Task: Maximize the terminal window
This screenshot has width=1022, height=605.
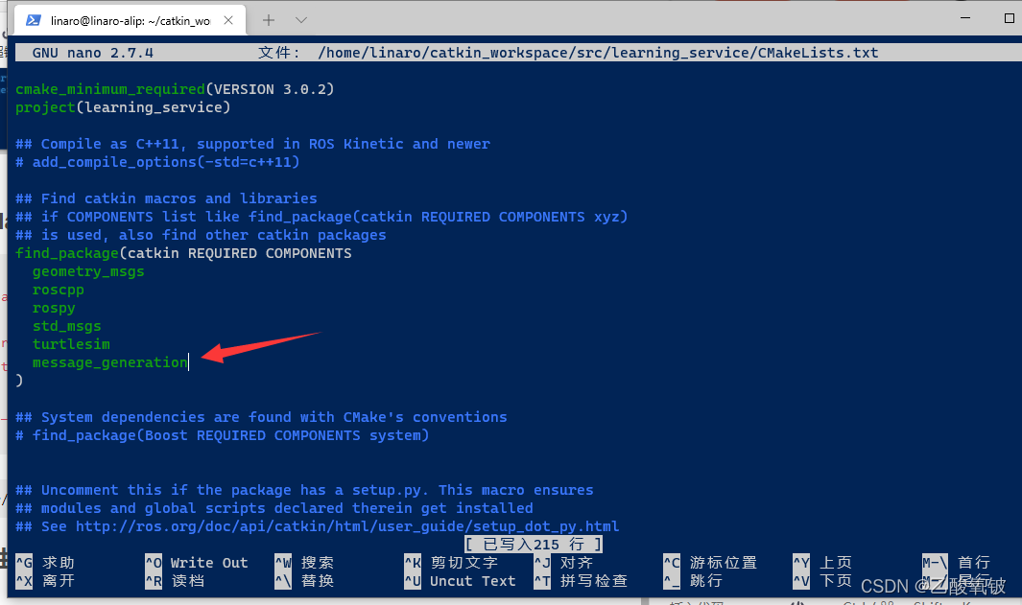Action: (1010, 18)
